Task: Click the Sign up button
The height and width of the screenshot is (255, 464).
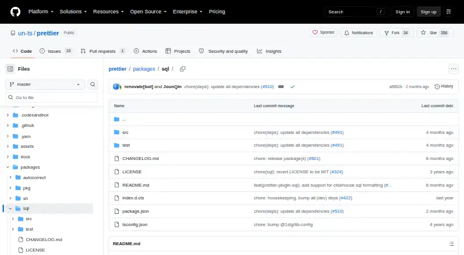Action: (x=429, y=12)
